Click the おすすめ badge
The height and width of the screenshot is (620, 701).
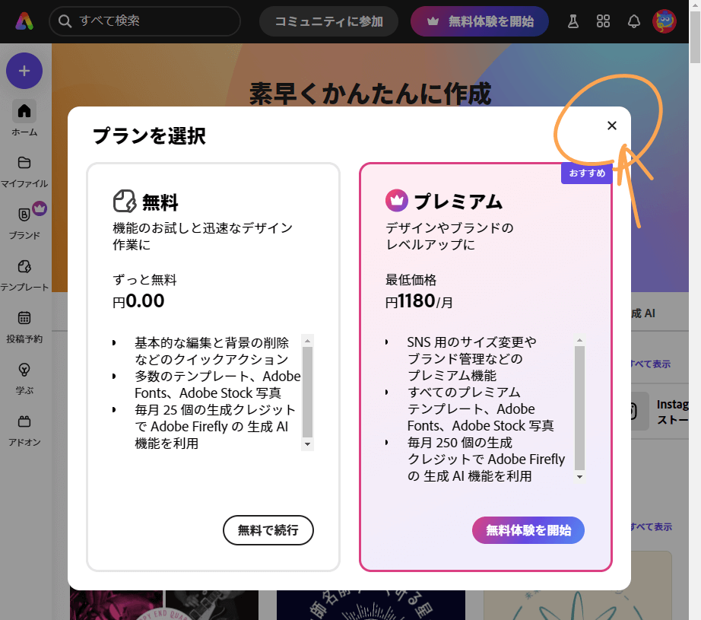click(586, 173)
